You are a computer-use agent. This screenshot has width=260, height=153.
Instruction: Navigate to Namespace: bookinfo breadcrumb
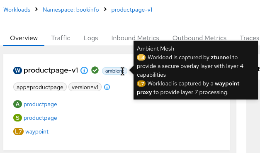pos(71,10)
